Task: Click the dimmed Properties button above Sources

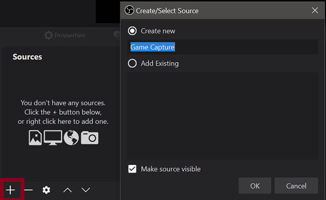Action: point(64,35)
